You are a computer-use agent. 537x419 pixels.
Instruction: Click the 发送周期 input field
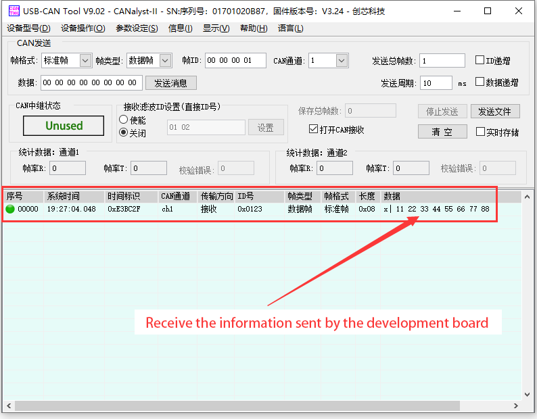pyautogui.click(x=436, y=83)
